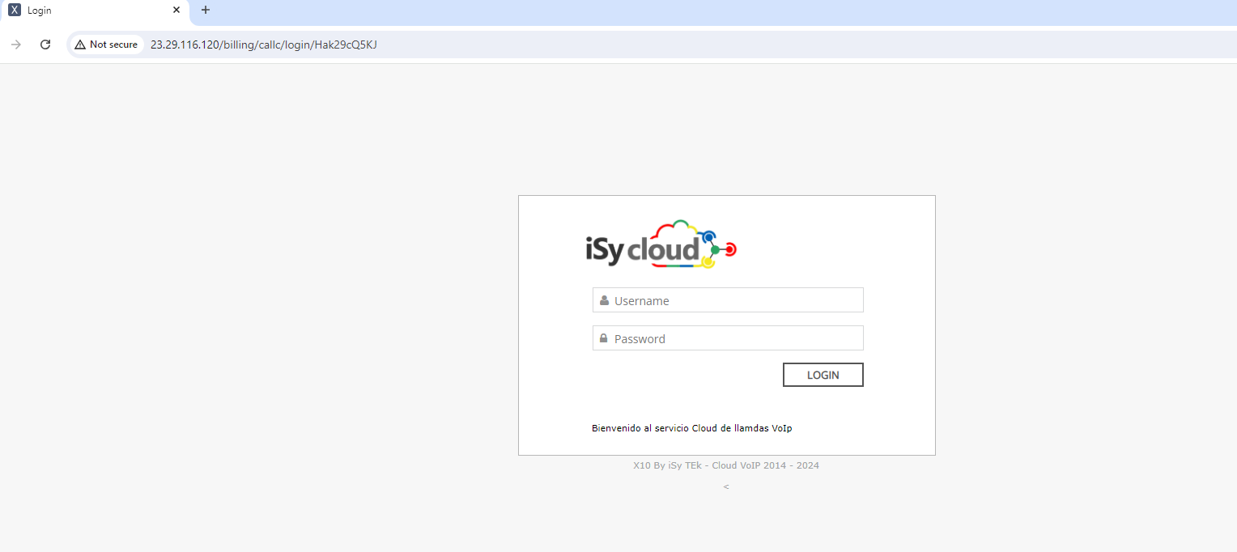Click the lock icon in Password field
Image resolution: width=1237 pixels, height=552 pixels.
[x=604, y=338]
